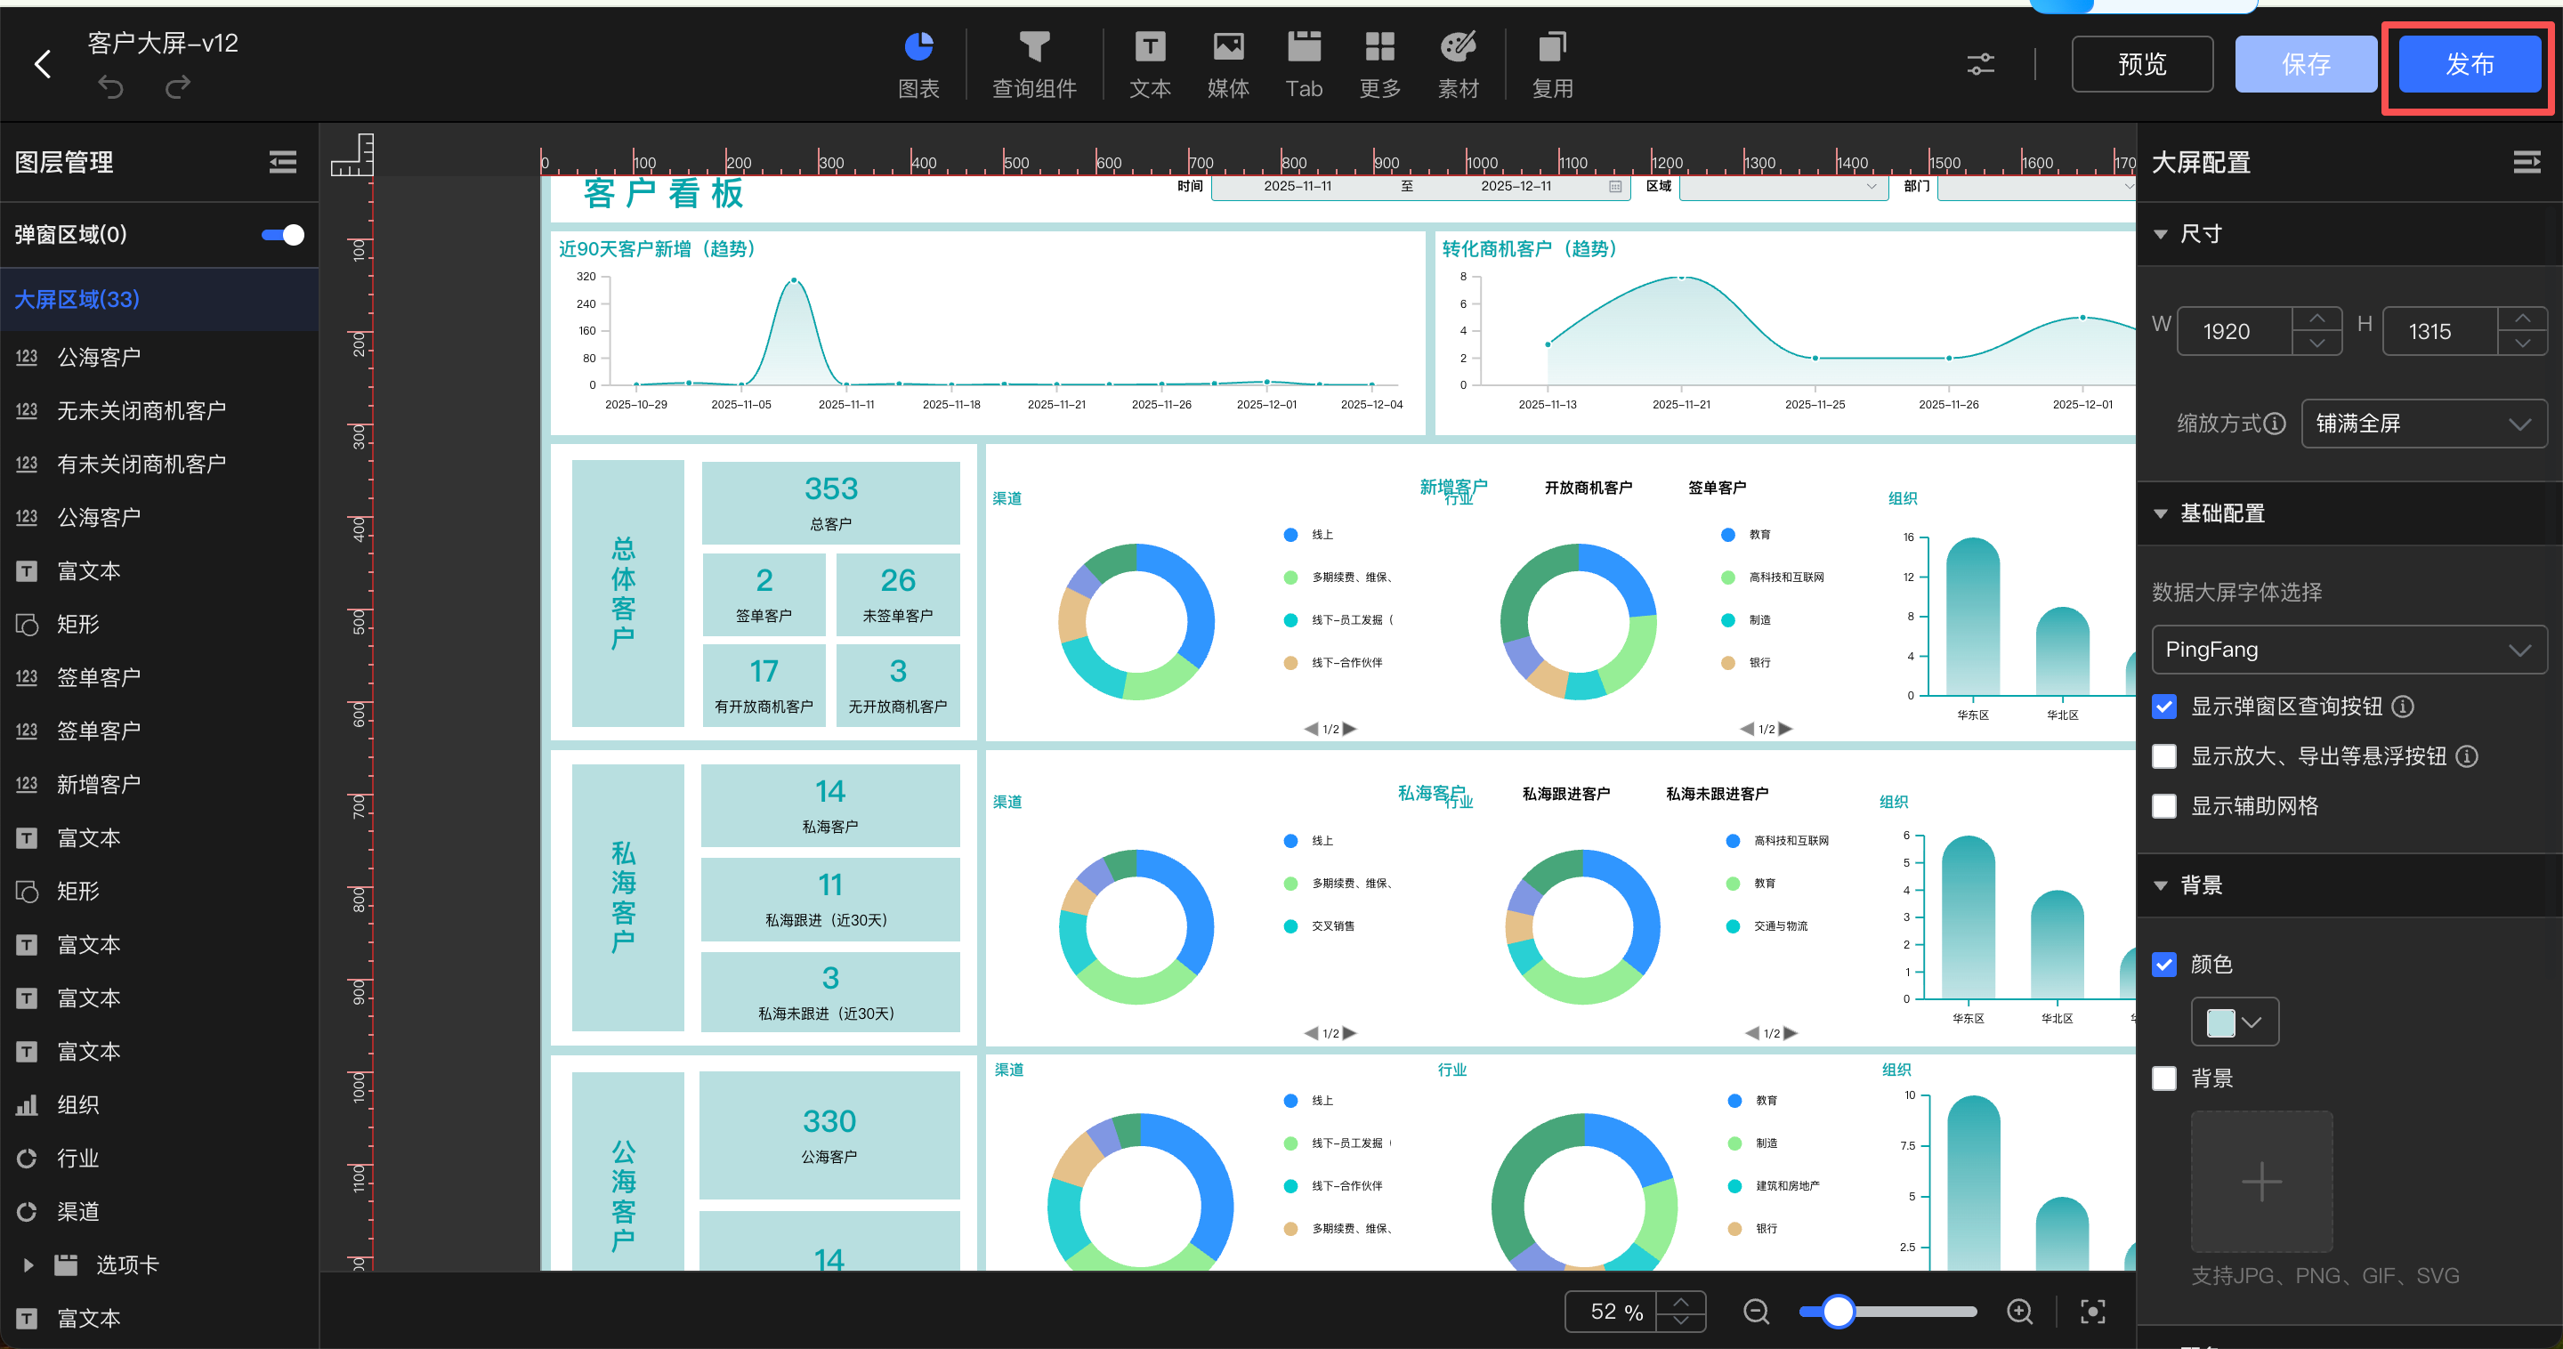Image resolution: width=2563 pixels, height=1349 pixels.
Task: Toggle the 弹窗区域 switch
Action: tap(283, 235)
